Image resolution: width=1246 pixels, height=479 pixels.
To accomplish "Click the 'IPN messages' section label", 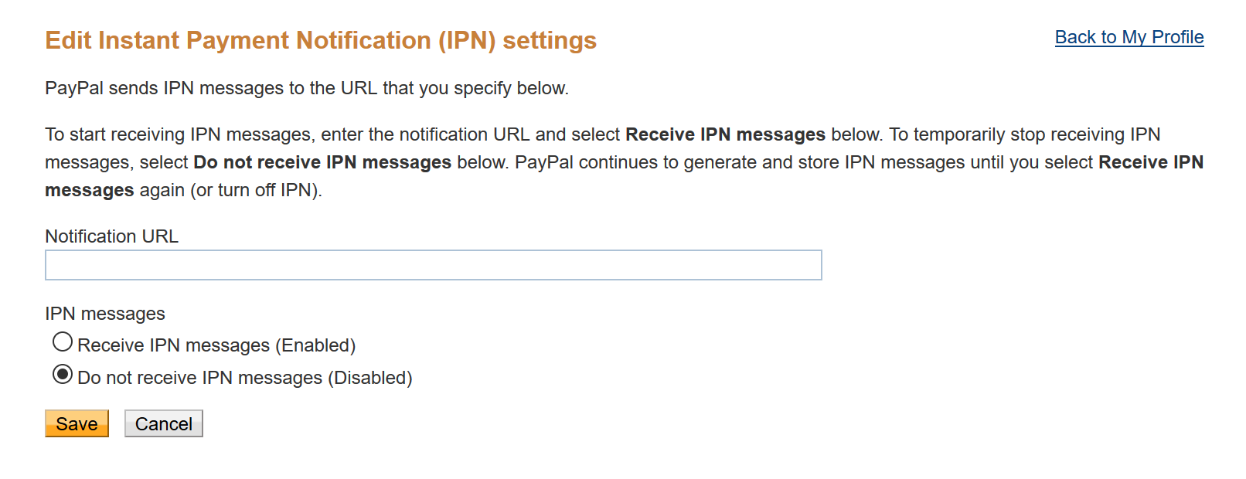I will [105, 314].
